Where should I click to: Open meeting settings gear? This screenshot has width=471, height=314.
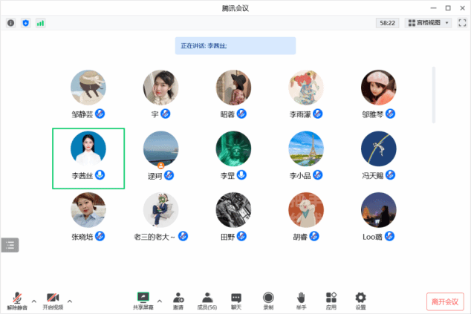360,300
